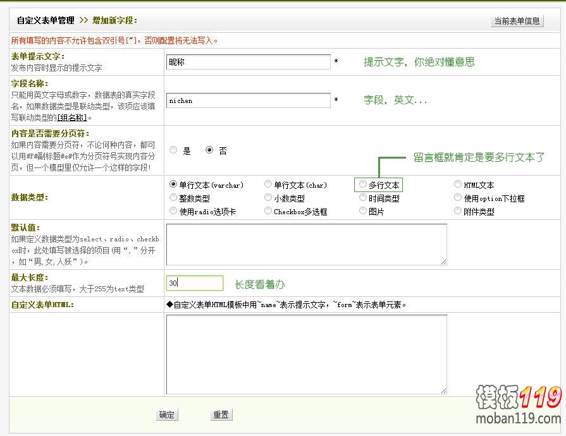Click the red double-quote warning text
This screenshot has height=436, width=566.
coord(114,40)
